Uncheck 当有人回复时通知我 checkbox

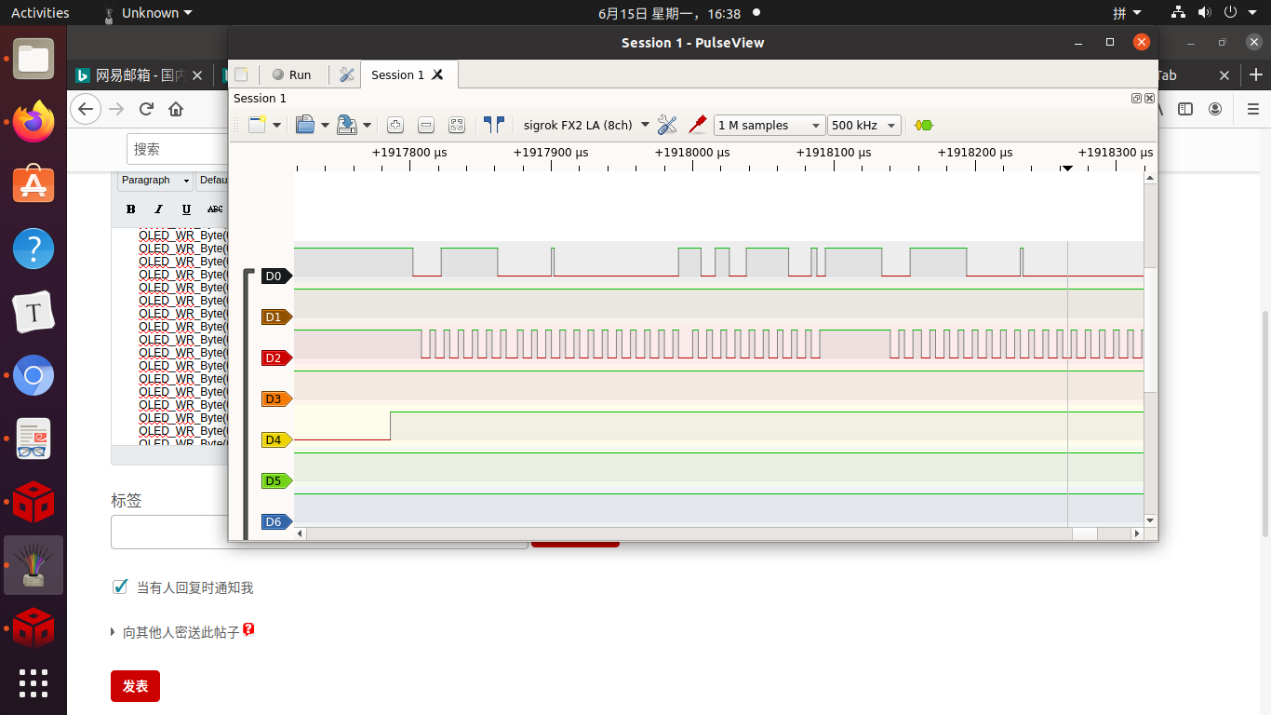click(x=119, y=587)
